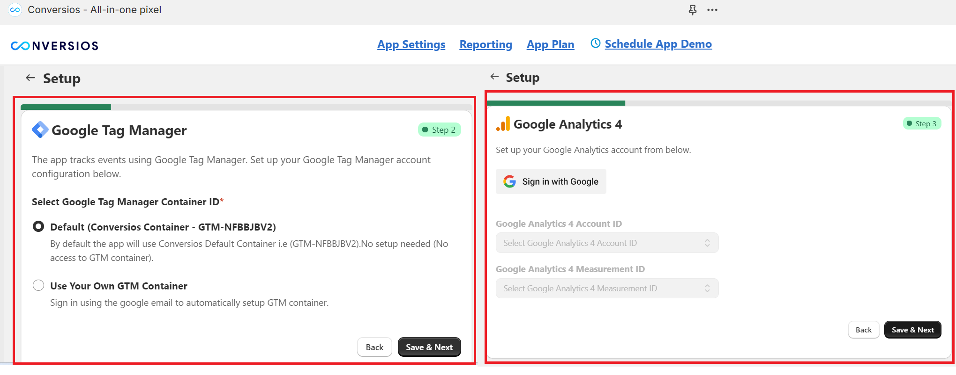Click the Step 3 progress bar
The height and width of the screenshot is (375, 956).
coord(719,103)
